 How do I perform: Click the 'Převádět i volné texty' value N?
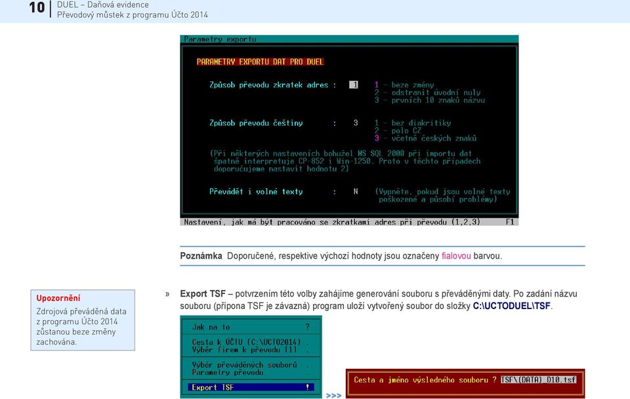click(356, 192)
